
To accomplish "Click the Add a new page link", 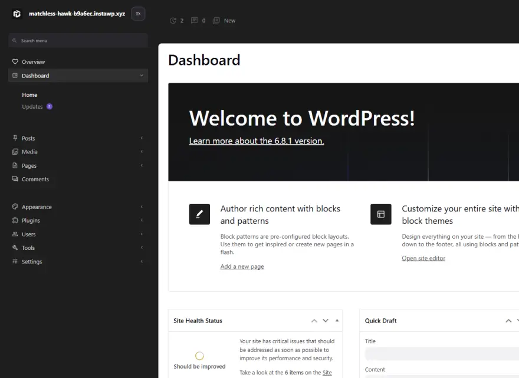I will pyautogui.click(x=242, y=266).
